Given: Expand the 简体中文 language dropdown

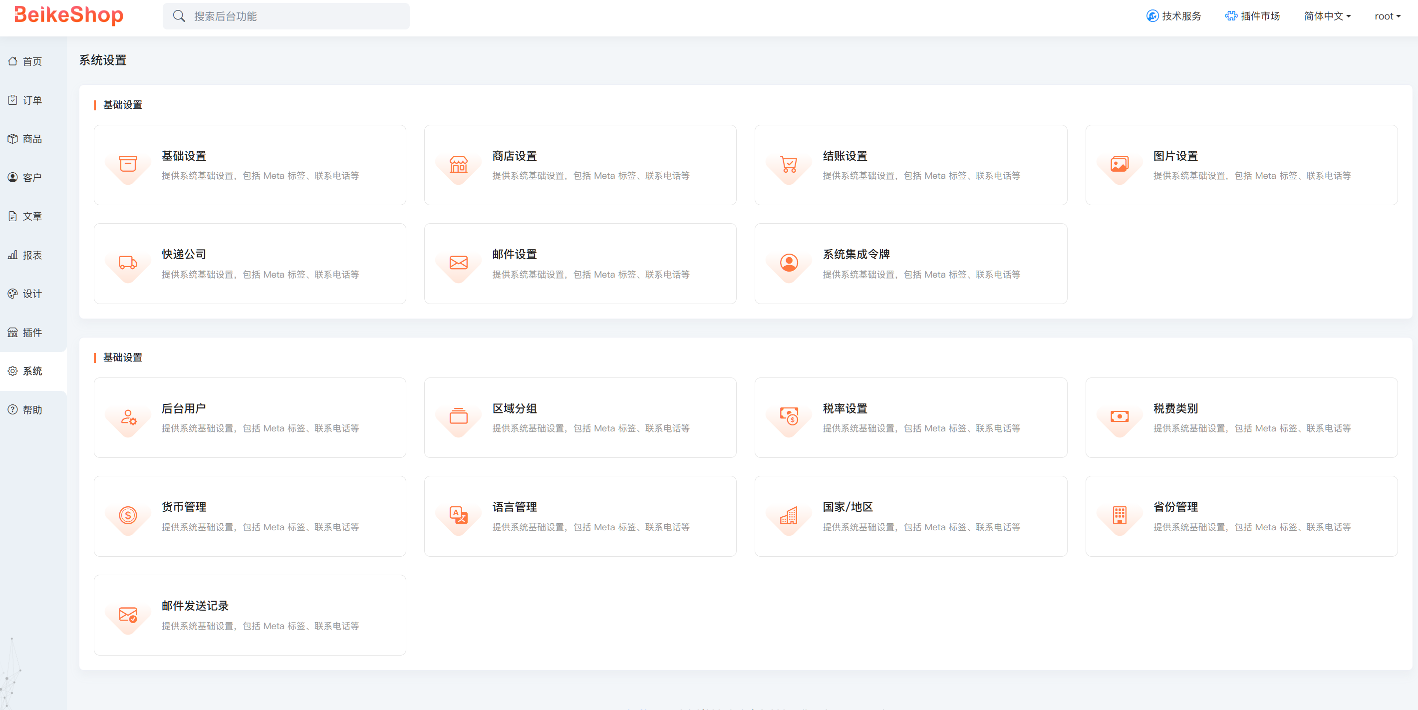Looking at the screenshot, I should pos(1327,16).
